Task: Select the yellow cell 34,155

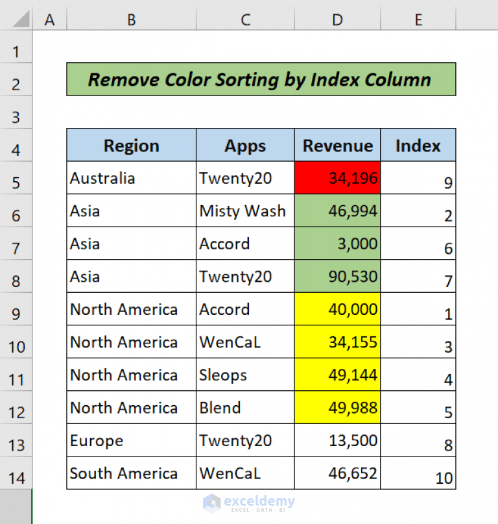Action: [337, 342]
